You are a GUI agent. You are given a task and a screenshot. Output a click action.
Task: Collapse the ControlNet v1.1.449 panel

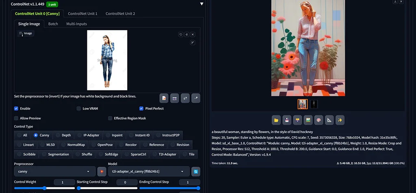202,4
